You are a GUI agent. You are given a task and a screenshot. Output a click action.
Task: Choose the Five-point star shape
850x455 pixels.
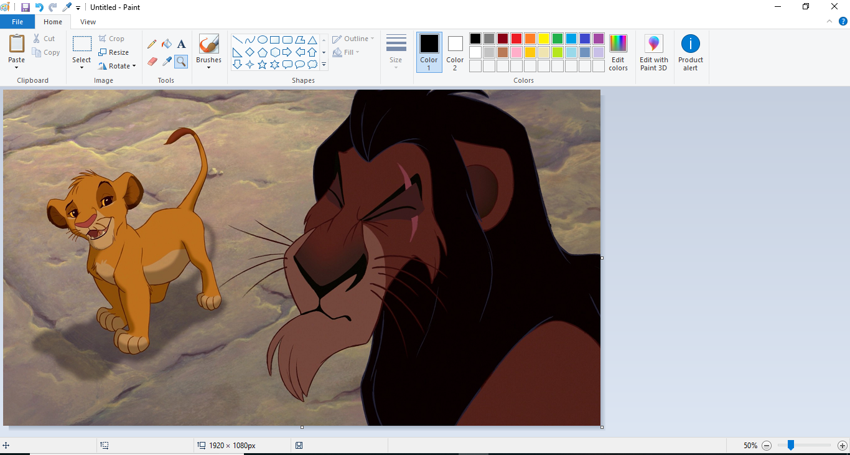click(262, 65)
